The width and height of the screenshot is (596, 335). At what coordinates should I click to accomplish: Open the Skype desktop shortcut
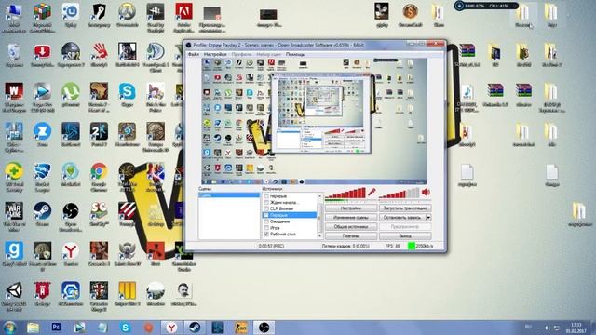click(x=127, y=95)
